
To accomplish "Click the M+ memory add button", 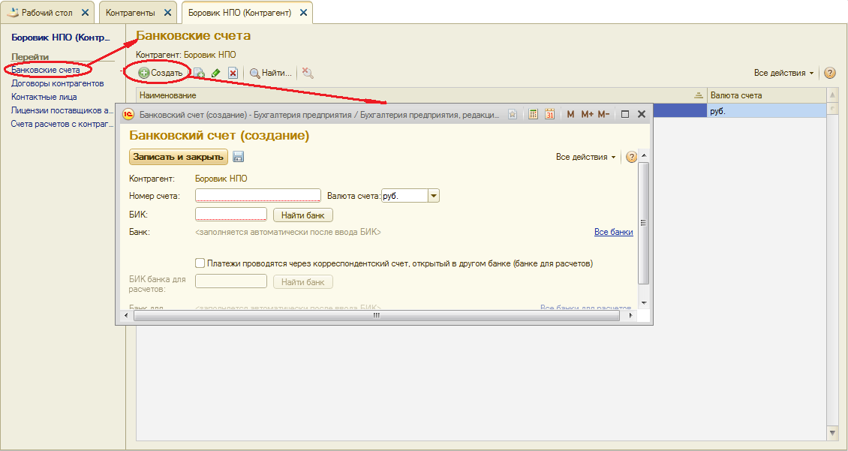I will [x=587, y=114].
